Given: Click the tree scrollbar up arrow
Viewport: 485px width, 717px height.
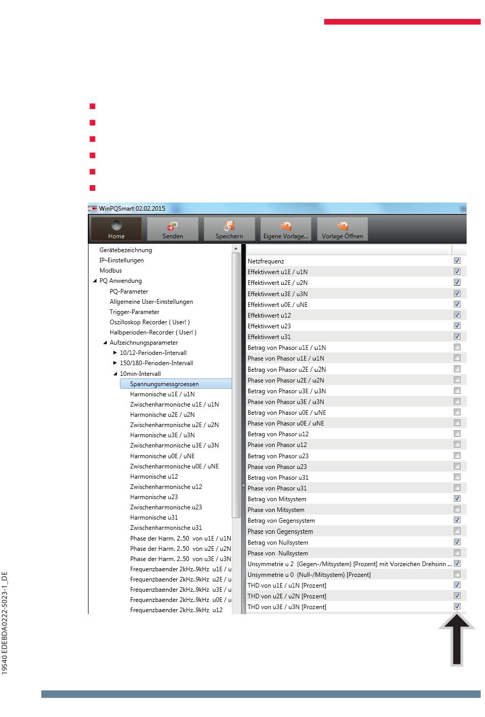Looking at the screenshot, I should (x=236, y=249).
